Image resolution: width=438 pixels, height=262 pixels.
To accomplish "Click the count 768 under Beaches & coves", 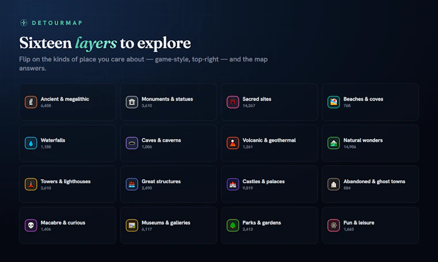I will click(347, 106).
